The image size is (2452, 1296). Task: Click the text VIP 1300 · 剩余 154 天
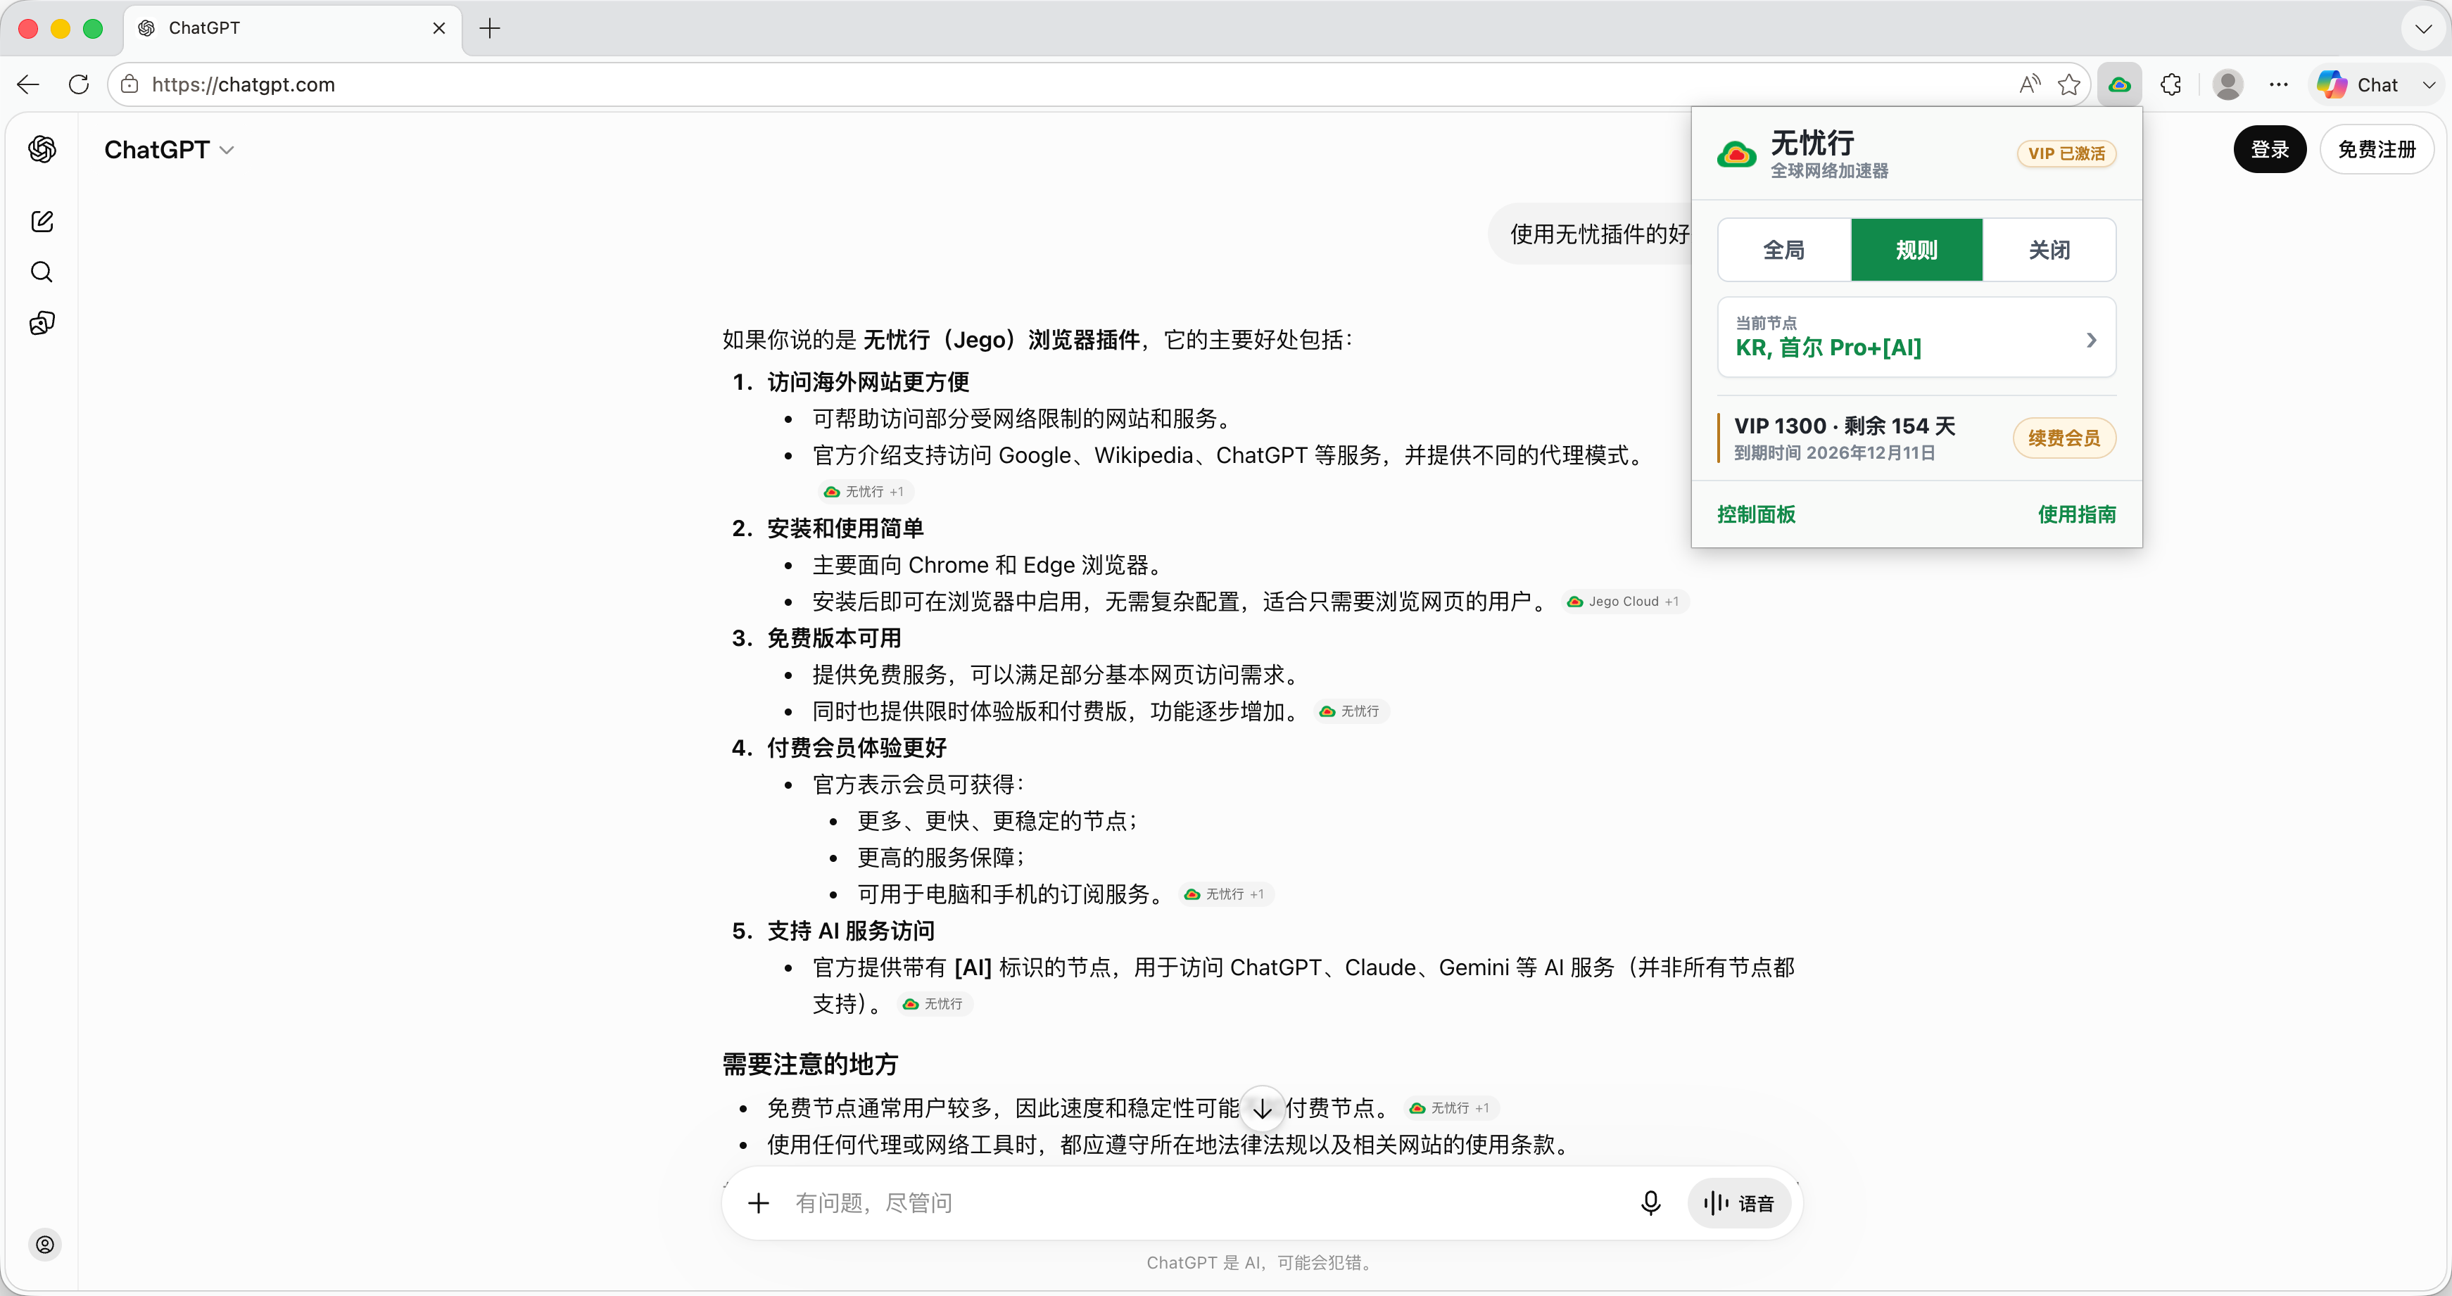click(x=1844, y=426)
